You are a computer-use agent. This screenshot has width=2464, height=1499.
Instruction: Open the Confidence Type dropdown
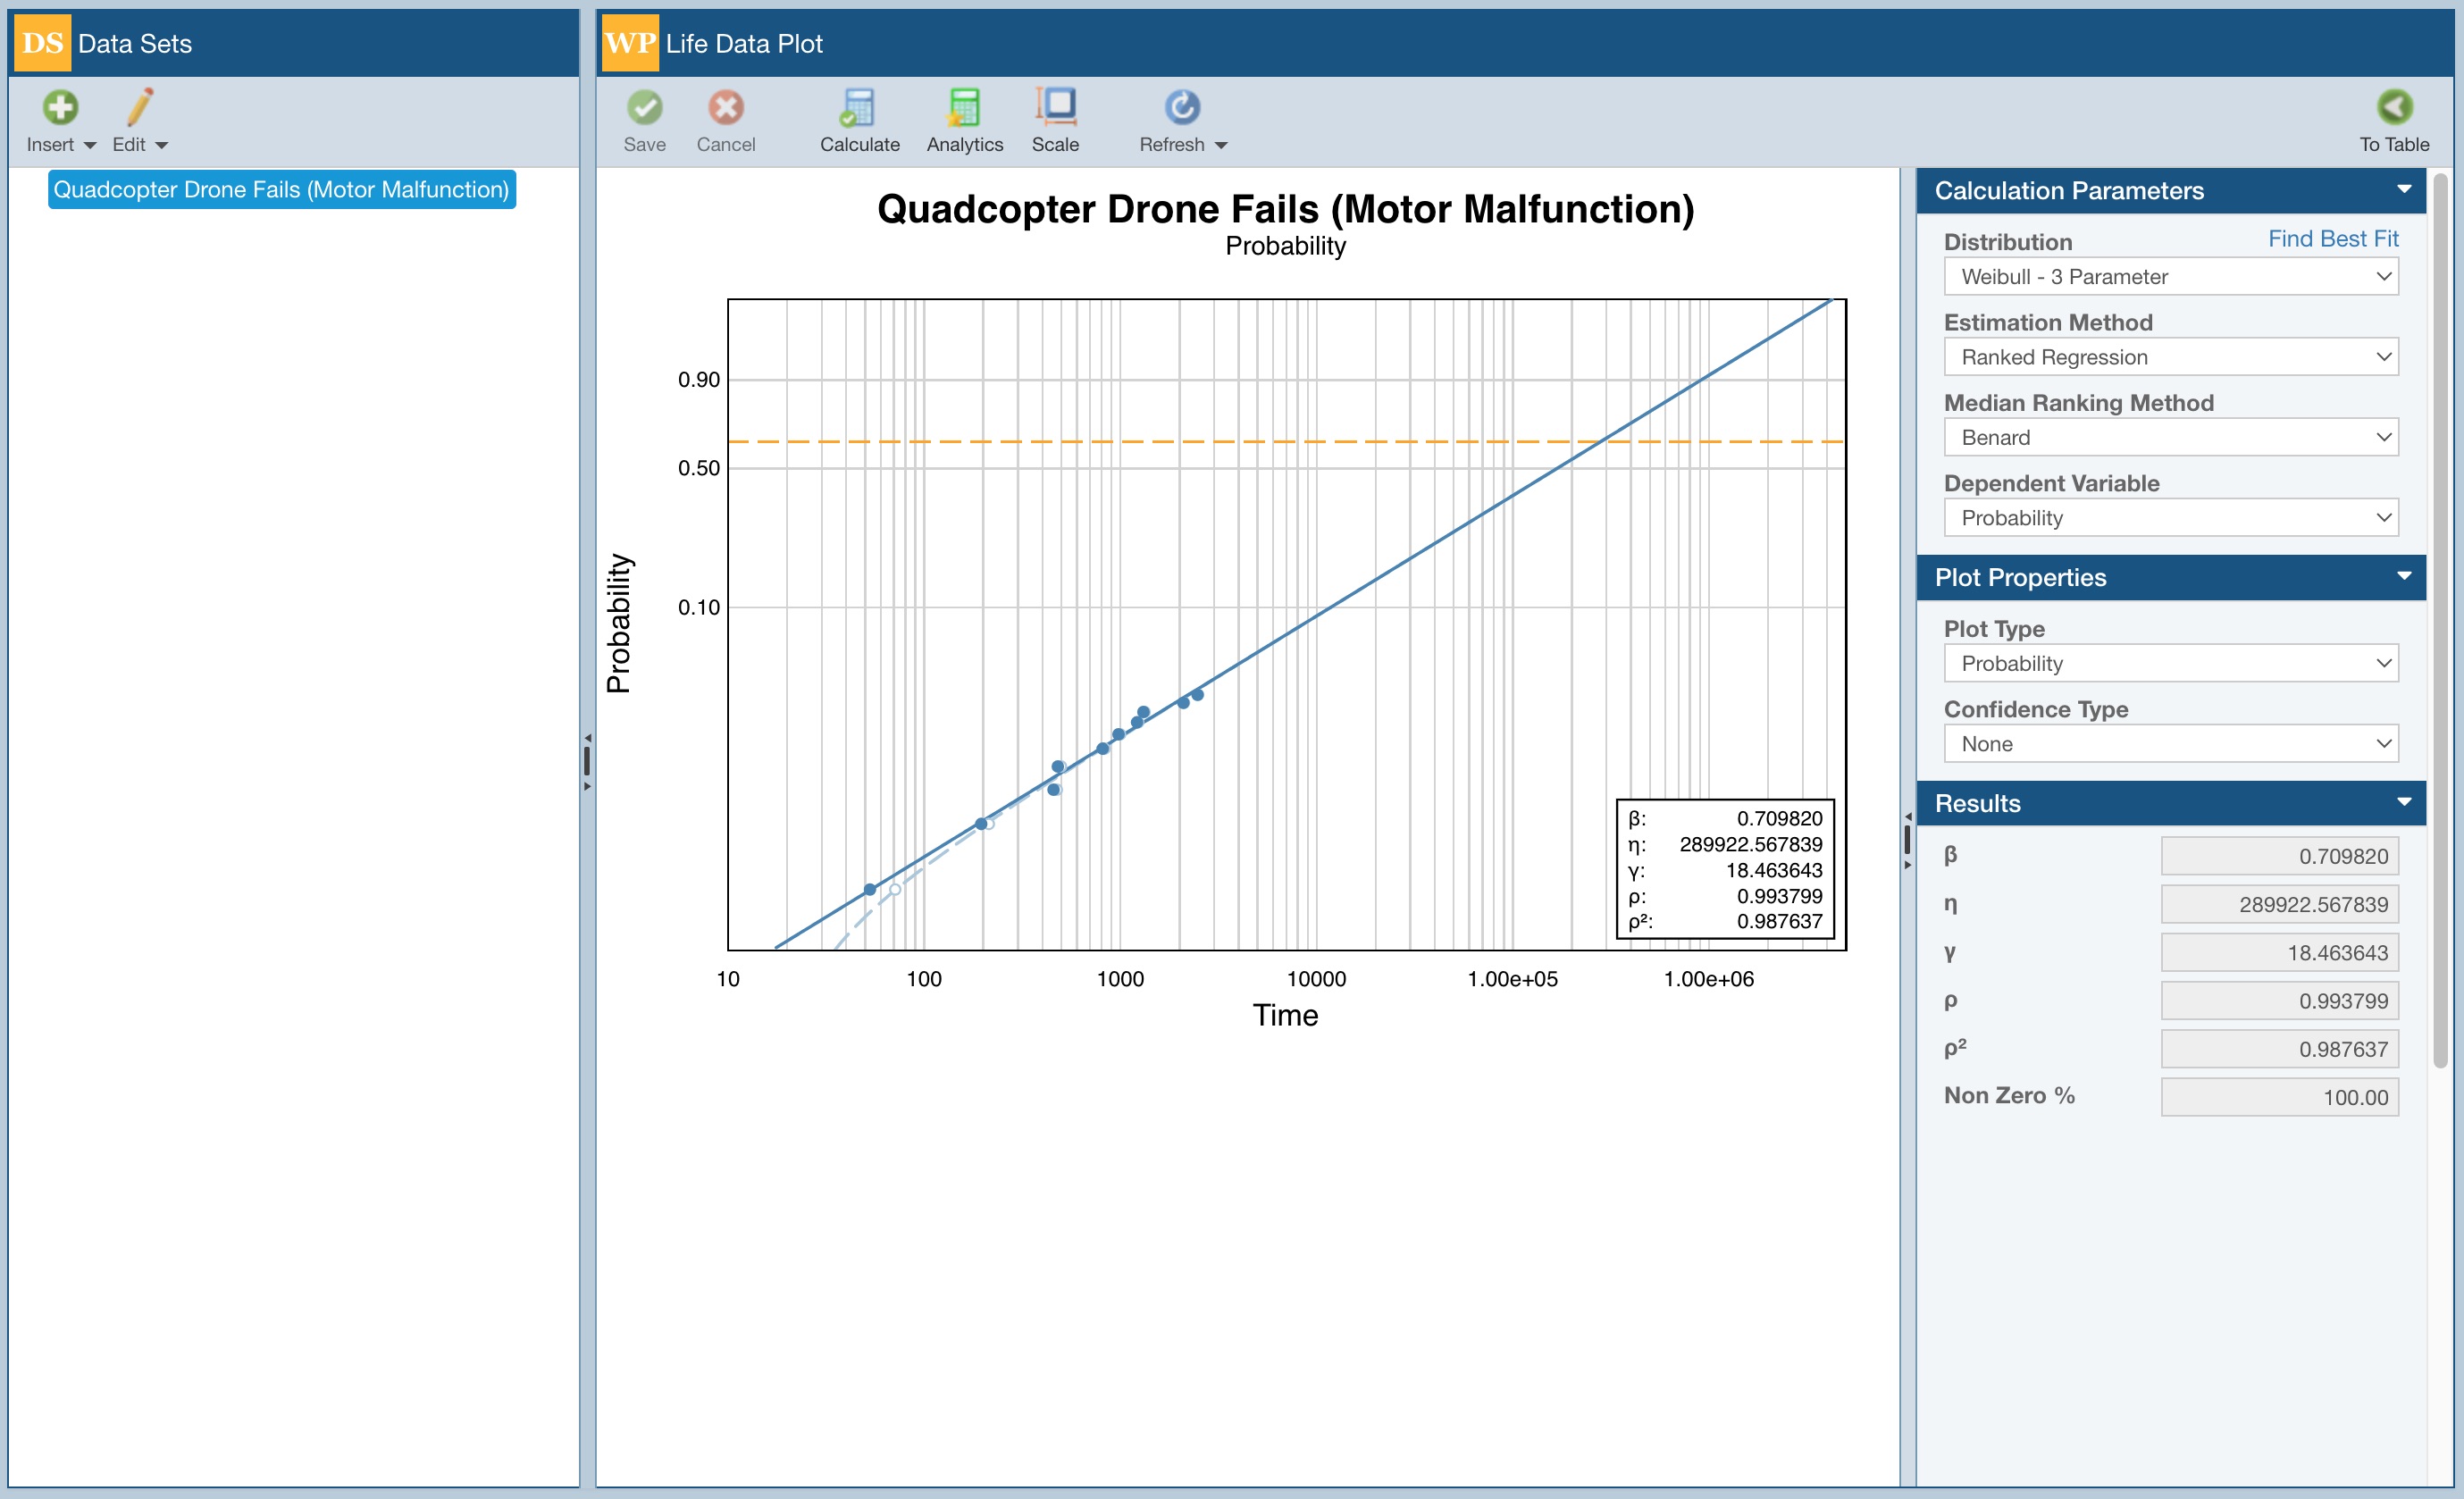(2170, 744)
